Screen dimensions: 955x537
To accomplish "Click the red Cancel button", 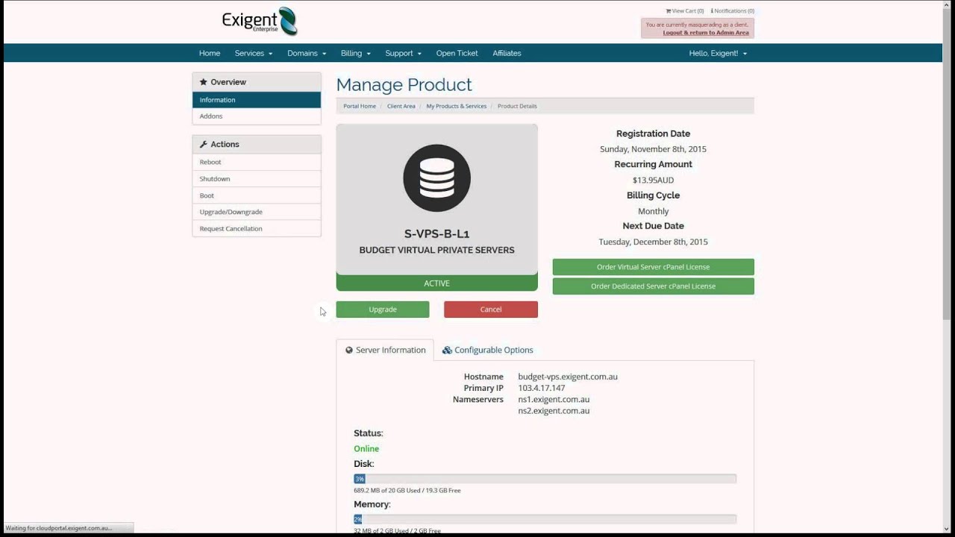I will pos(491,310).
